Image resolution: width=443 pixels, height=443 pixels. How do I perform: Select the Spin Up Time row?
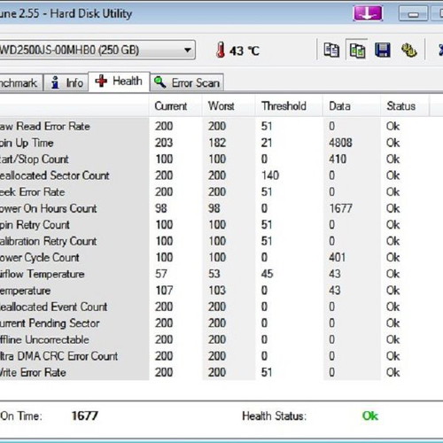pyautogui.click(x=214, y=143)
